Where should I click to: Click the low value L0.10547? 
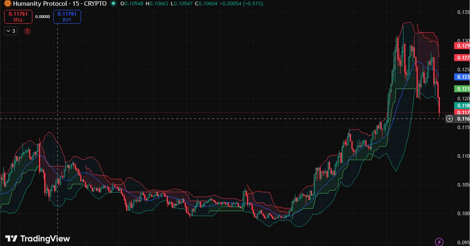tap(181, 4)
